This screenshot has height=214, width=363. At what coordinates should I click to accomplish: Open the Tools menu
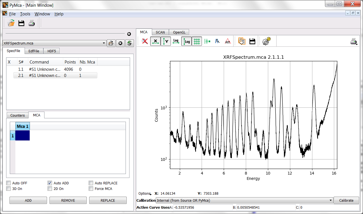[25, 14]
